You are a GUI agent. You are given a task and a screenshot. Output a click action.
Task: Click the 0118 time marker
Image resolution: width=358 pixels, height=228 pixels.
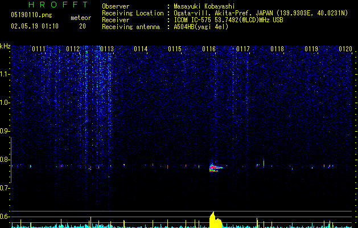click(277, 49)
